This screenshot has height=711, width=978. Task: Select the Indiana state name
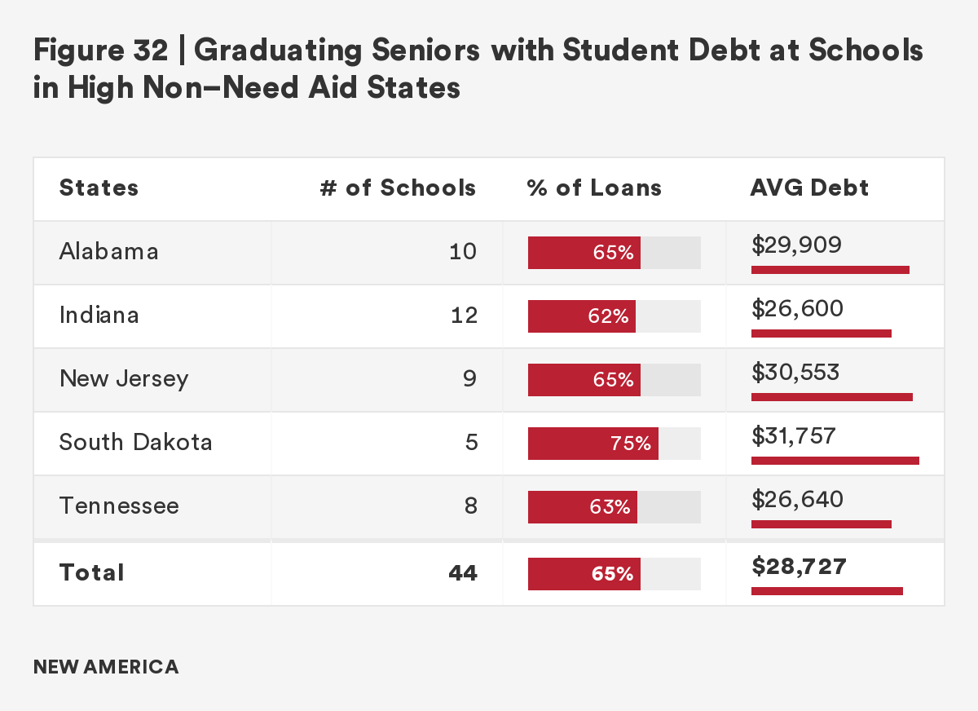pos(99,315)
